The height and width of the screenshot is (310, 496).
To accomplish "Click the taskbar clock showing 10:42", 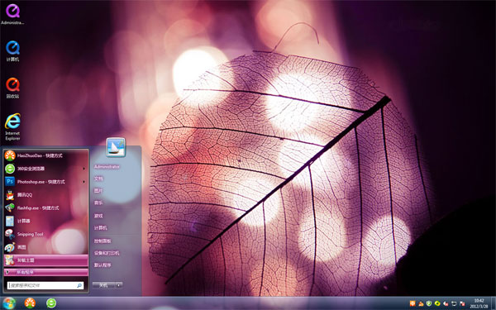I will pyautogui.click(x=479, y=303).
